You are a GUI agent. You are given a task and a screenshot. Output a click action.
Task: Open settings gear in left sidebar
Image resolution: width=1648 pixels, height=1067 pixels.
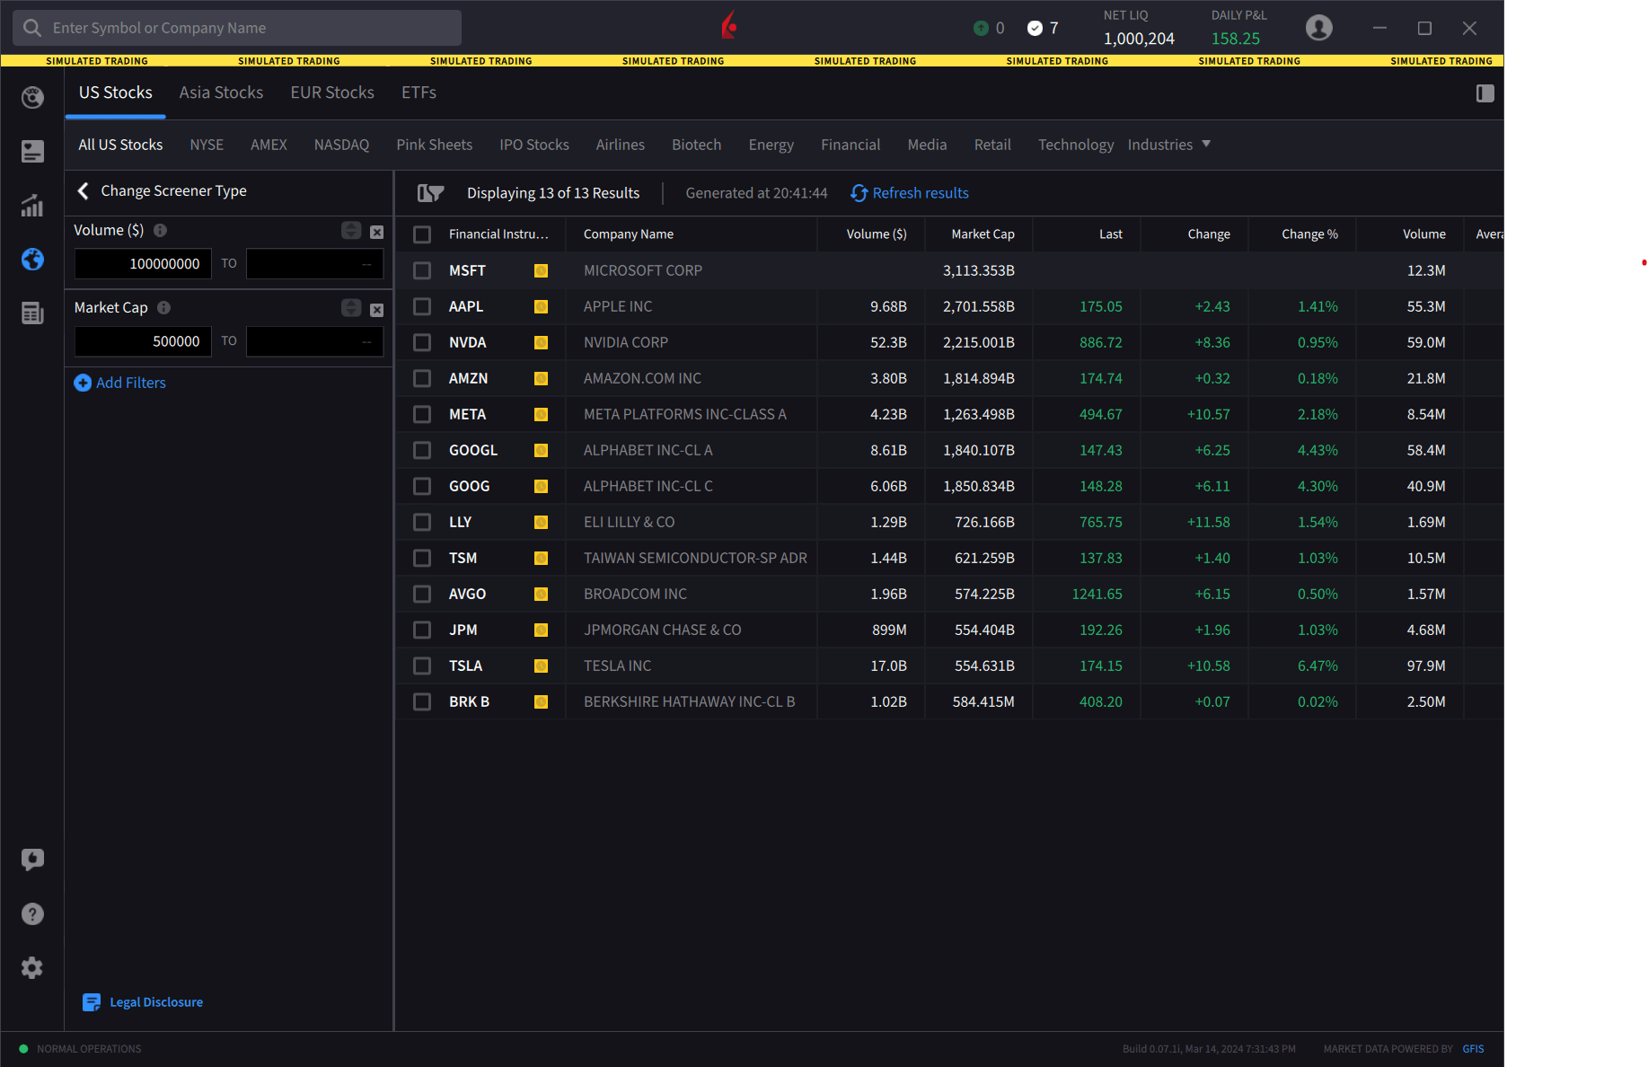(x=32, y=967)
